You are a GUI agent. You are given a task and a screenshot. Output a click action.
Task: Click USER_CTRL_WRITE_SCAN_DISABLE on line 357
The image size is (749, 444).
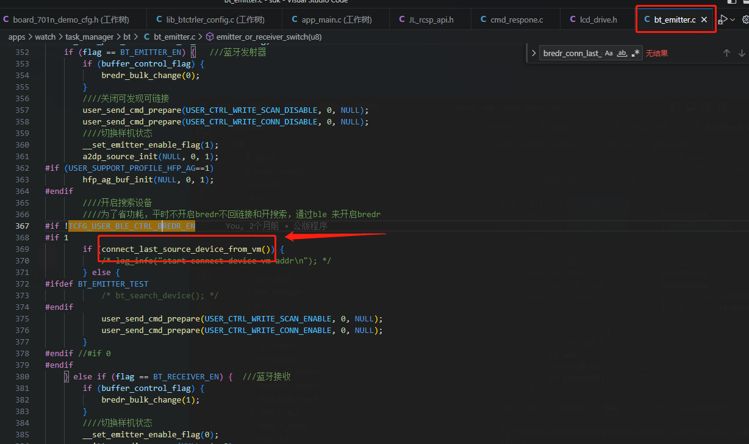(x=252, y=110)
